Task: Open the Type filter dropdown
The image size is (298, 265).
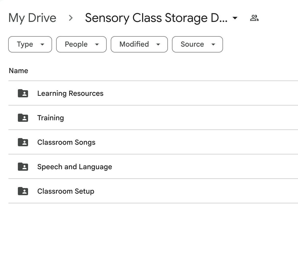Action: [x=30, y=44]
